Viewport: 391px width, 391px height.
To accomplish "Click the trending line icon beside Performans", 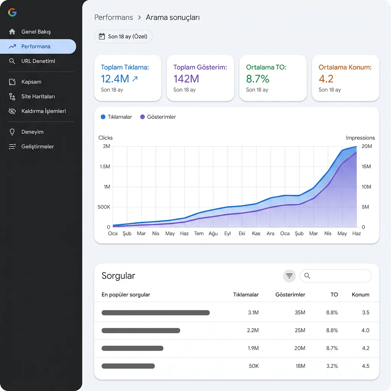I will click(12, 46).
